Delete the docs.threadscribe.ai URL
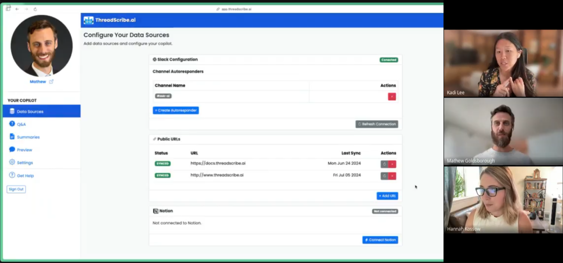The width and height of the screenshot is (563, 263). coord(392,164)
